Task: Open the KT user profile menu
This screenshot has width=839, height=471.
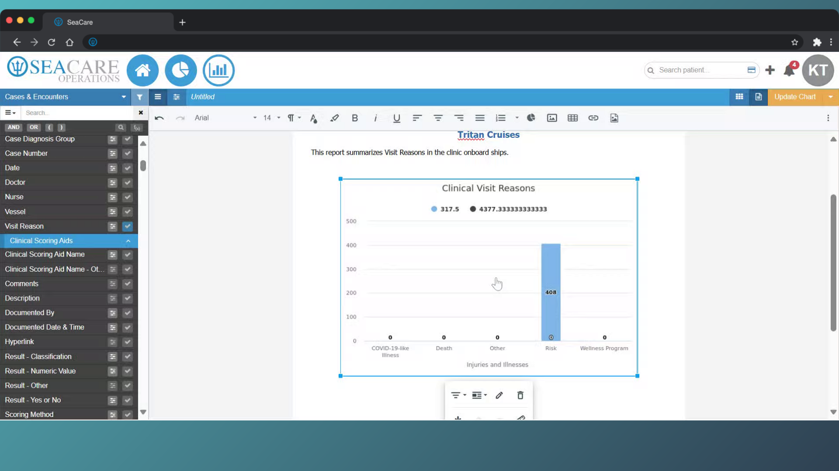Action: pyautogui.click(x=818, y=70)
